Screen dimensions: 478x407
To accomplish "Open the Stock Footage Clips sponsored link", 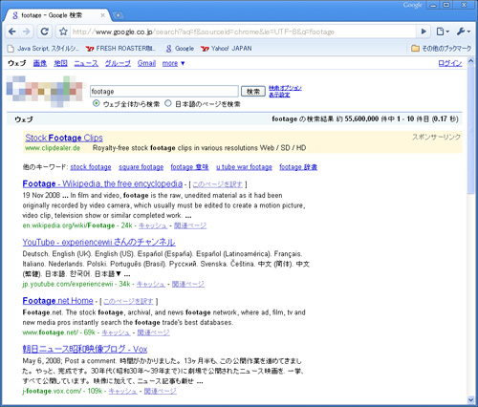I will 64,138.
